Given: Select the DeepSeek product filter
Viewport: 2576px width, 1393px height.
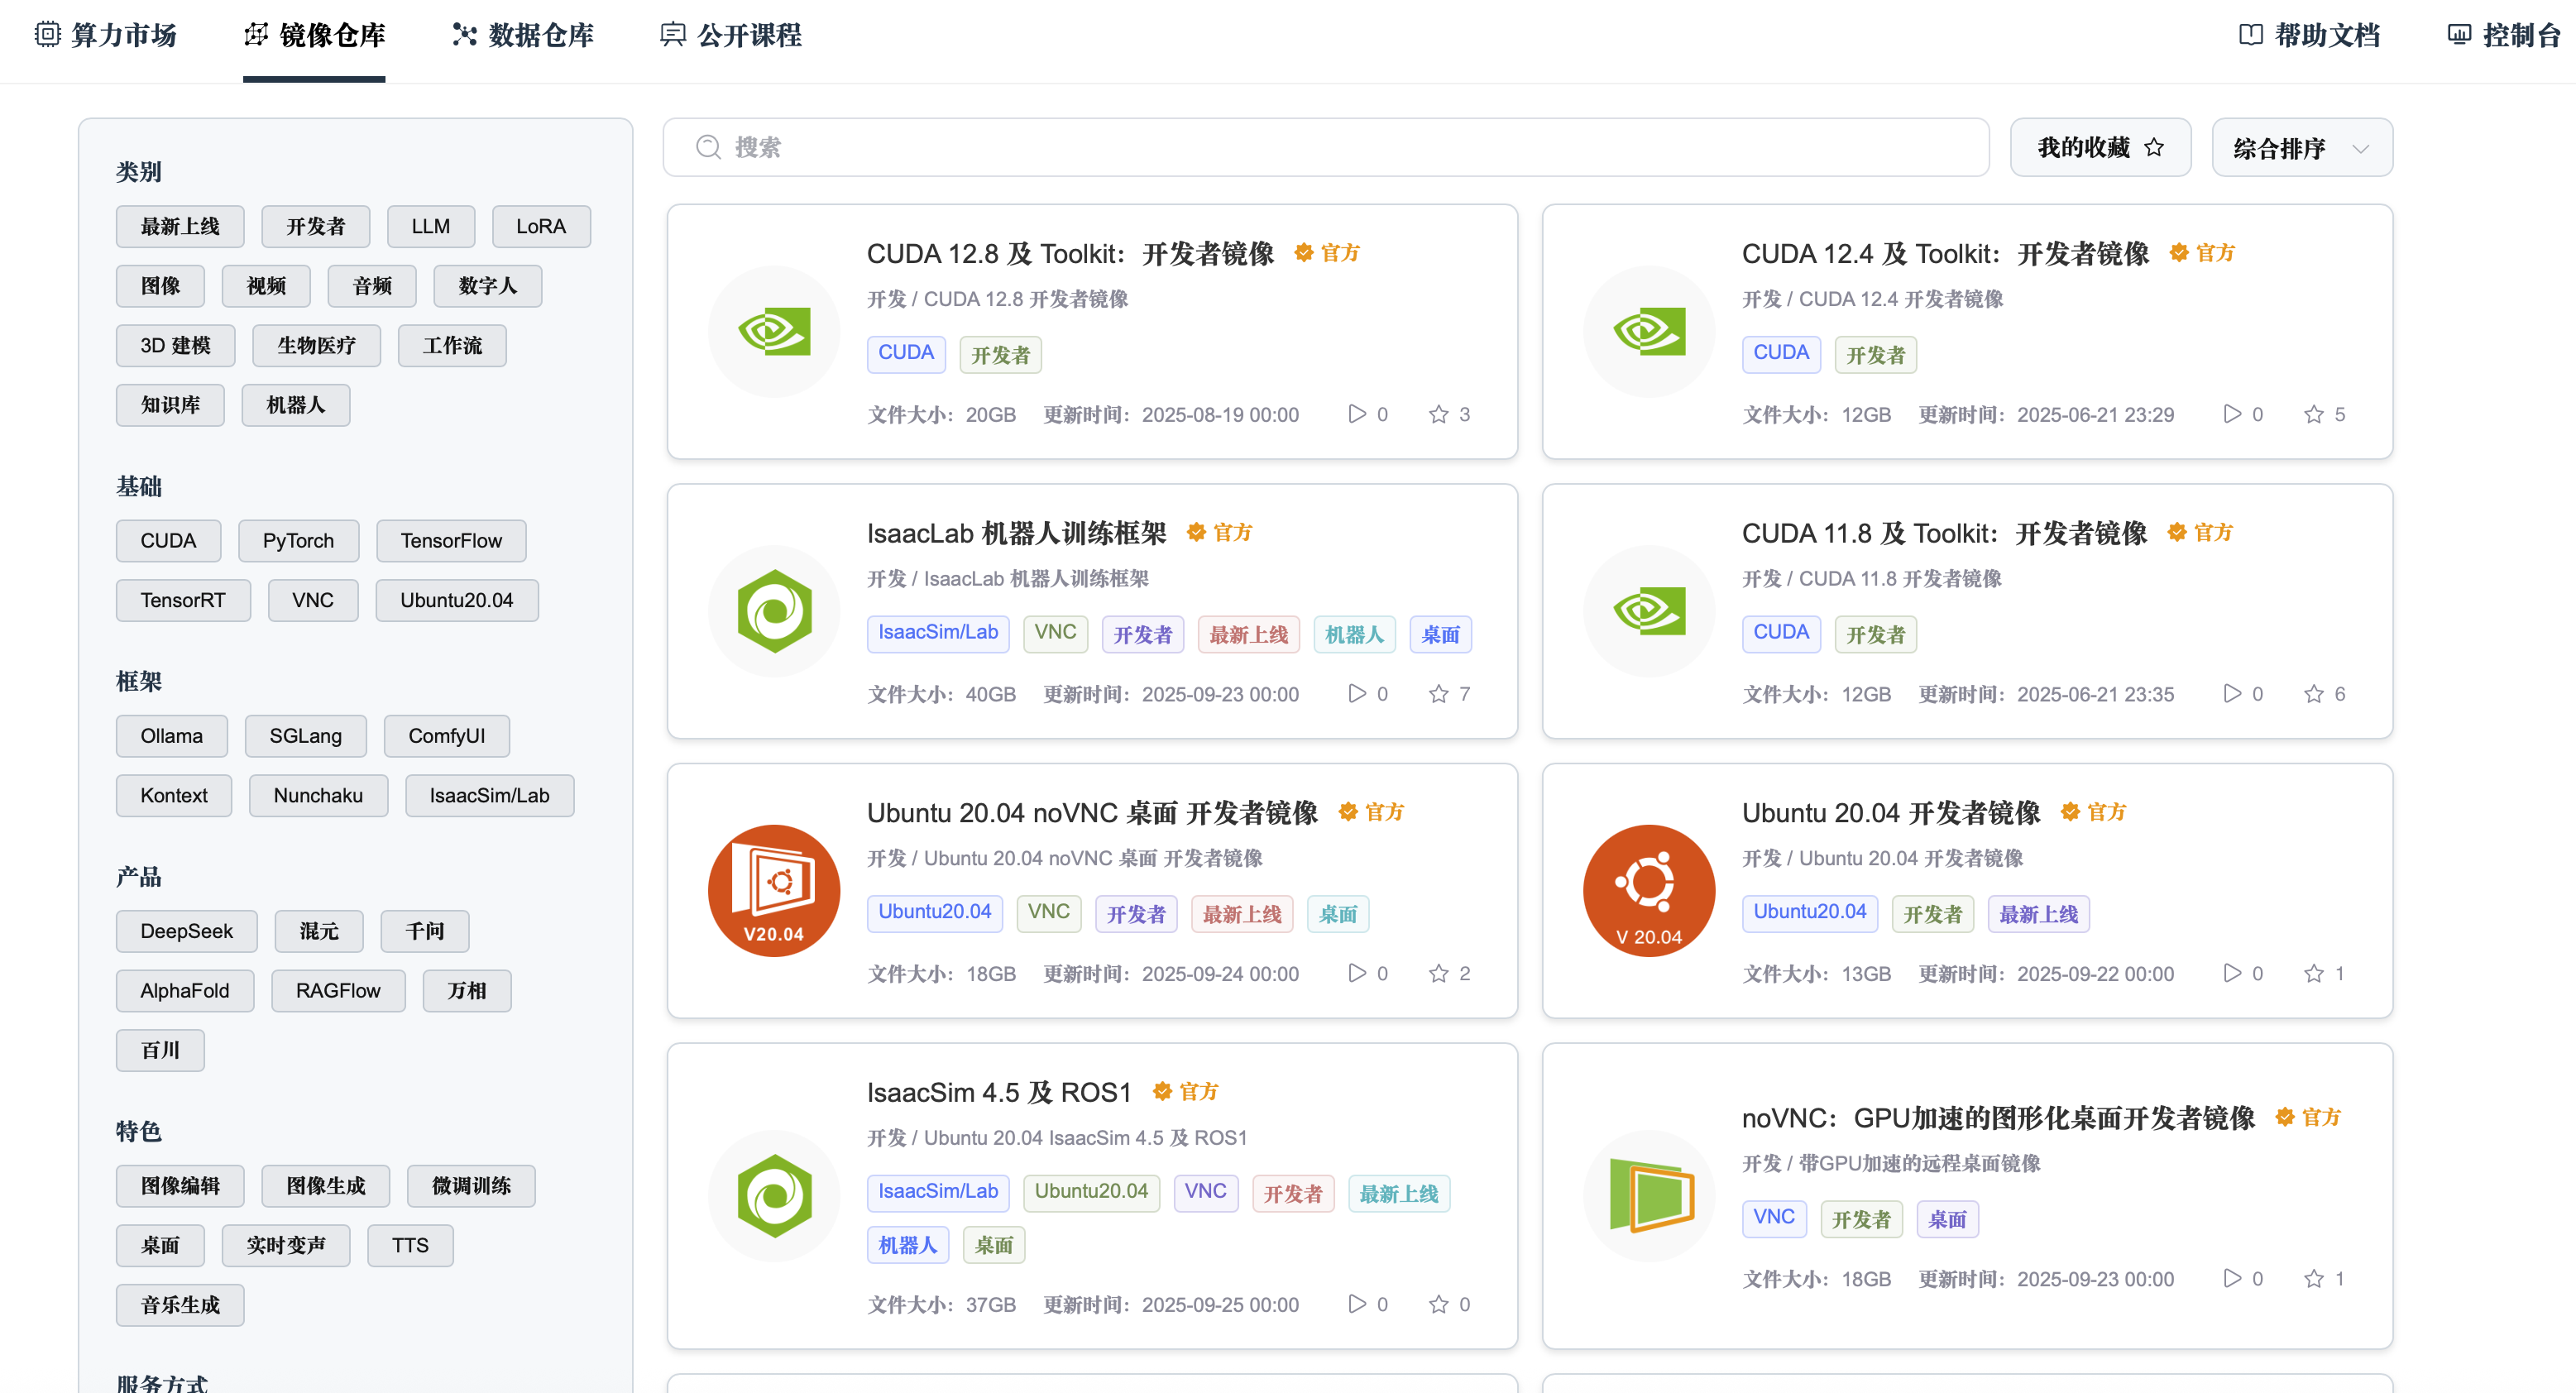Looking at the screenshot, I should [187, 931].
